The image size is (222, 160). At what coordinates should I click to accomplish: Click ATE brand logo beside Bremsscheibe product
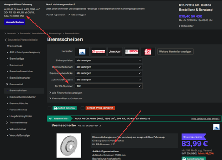216,127
